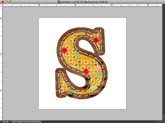This screenshot has height=123, width=165.
Task: Click the Photoshop document icon in title bar
Action: [x=59, y=2]
